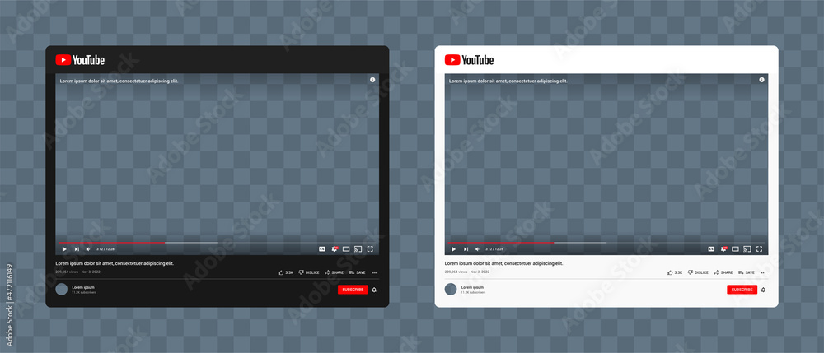This screenshot has height=353, width=824.
Task: Click the progress bar in the light player
Action: (606, 242)
